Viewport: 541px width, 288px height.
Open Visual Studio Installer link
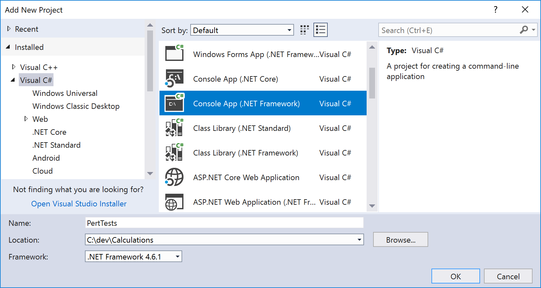pos(79,204)
